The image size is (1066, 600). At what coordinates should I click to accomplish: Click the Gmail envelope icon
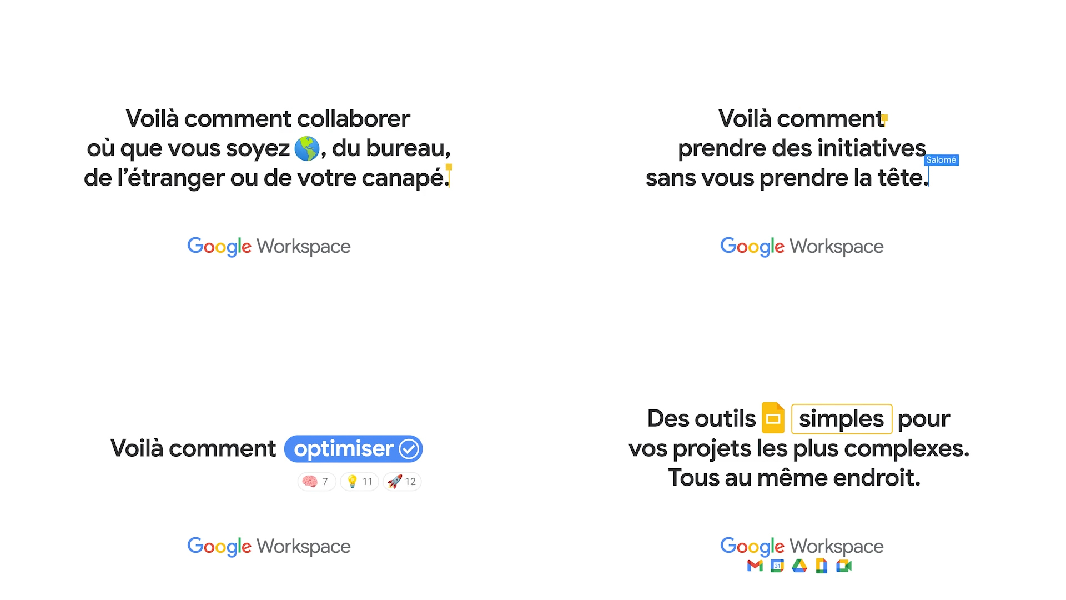point(755,566)
